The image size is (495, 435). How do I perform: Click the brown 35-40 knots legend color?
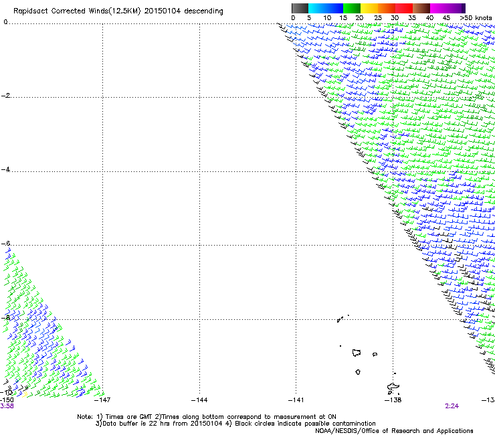coord(421,8)
